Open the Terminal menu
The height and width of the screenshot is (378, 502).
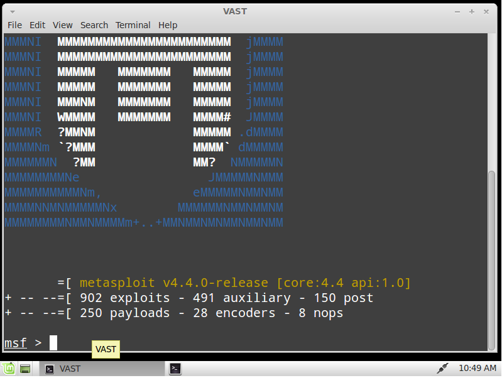(133, 25)
